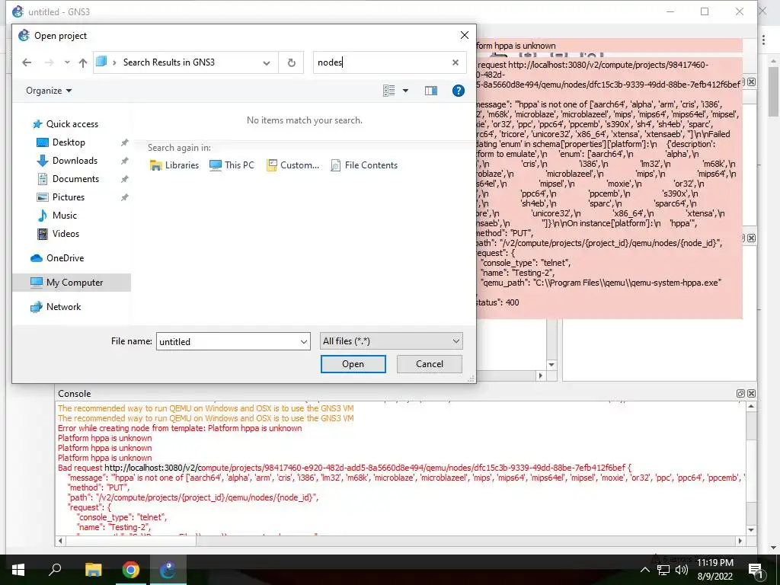Open the Organize menu

(x=49, y=91)
